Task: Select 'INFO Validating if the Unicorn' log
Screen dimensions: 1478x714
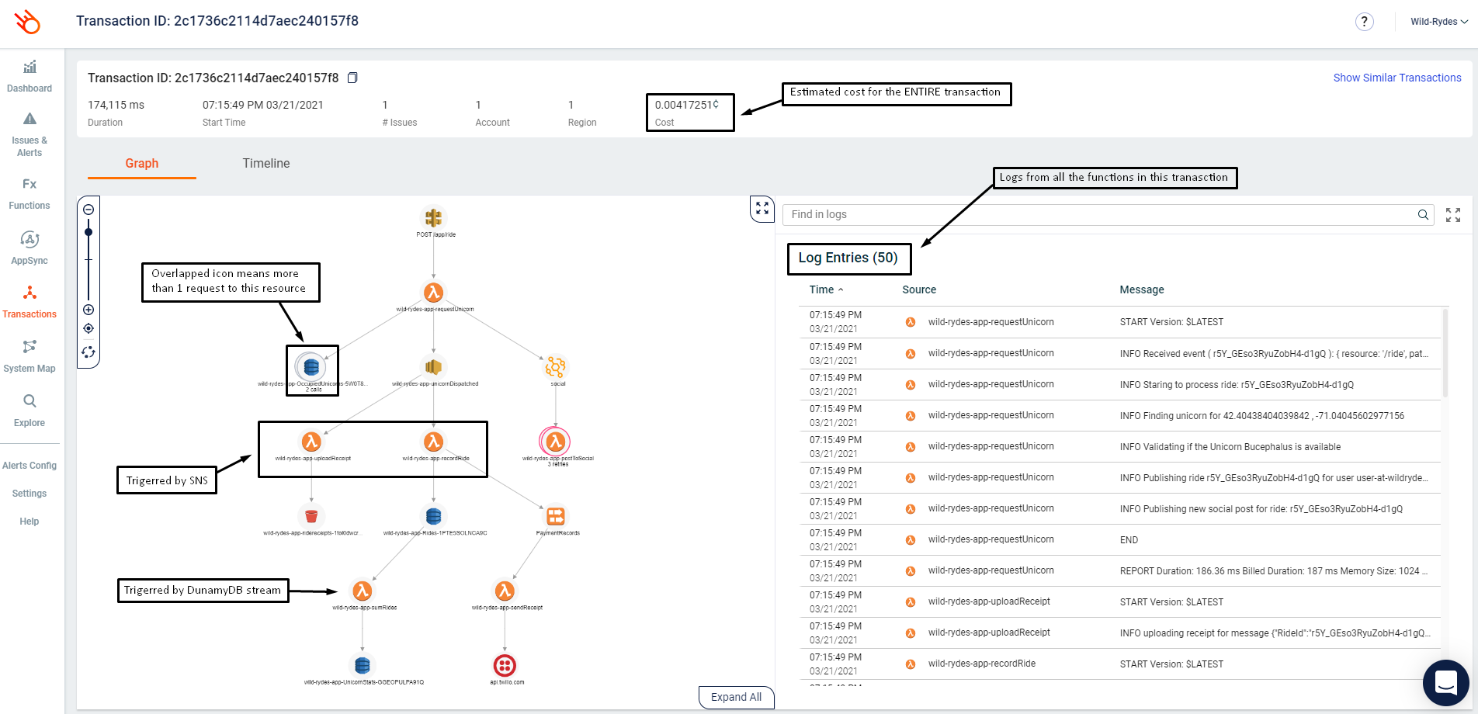Action: click(x=1119, y=446)
